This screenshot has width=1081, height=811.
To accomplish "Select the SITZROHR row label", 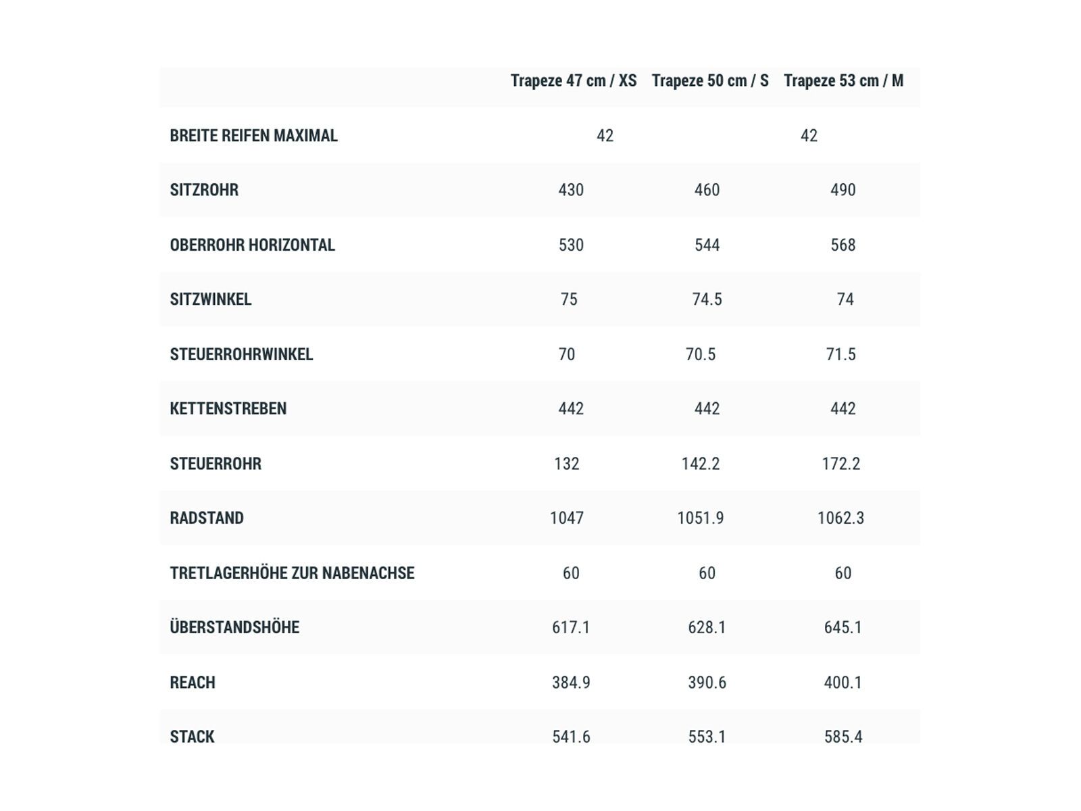I will (204, 190).
